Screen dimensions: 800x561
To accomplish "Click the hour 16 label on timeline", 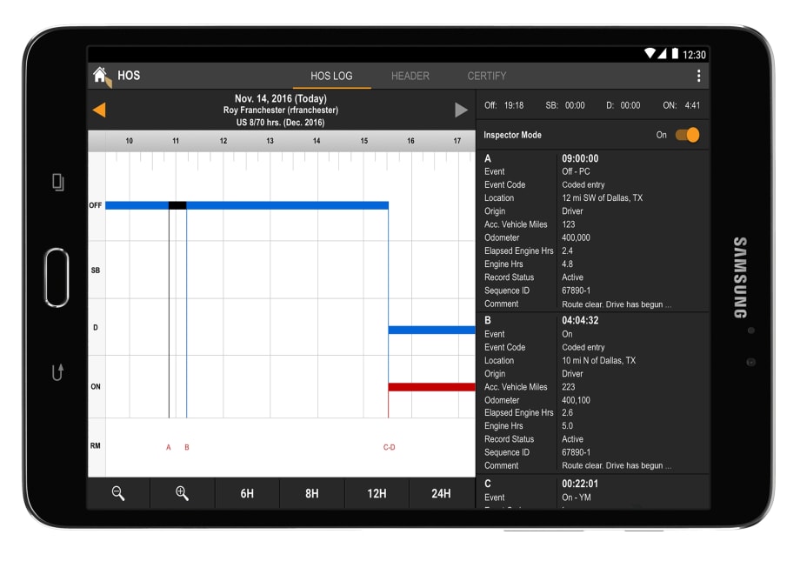I will [410, 141].
